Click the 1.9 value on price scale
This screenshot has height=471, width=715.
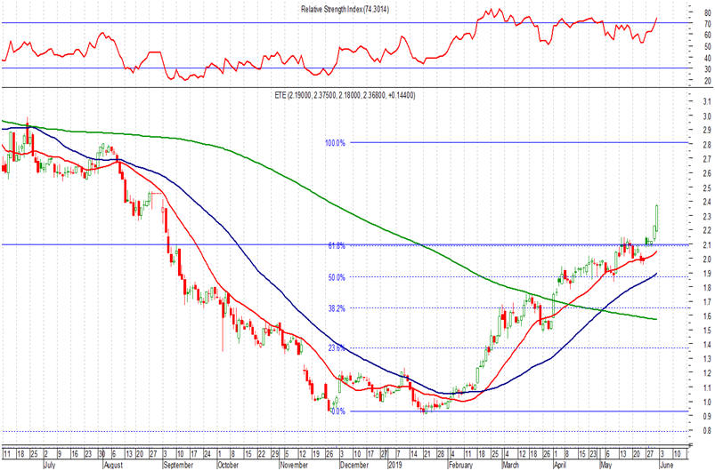[x=708, y=274]
